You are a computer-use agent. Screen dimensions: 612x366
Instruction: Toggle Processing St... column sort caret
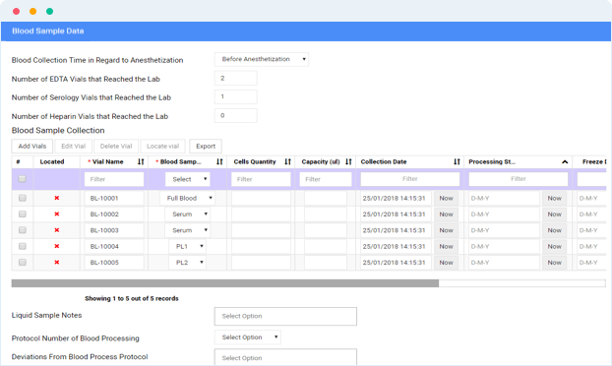click(x=565, y=162)
